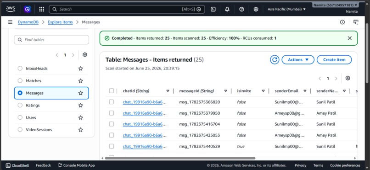Click the AWS search input field
Screen dimensions: 370x170
(x=127, y=9)
